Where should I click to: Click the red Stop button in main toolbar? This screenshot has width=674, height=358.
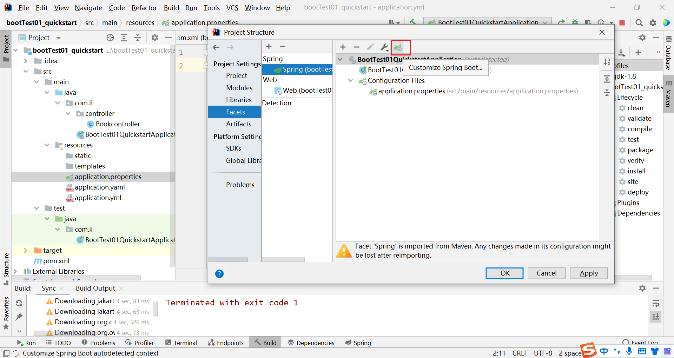622,23
